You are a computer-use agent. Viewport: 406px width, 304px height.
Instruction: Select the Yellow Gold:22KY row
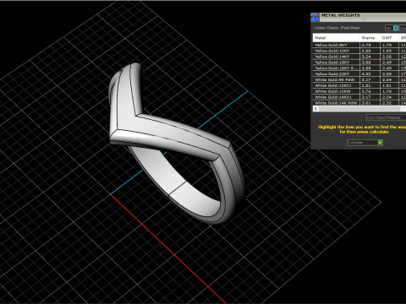click(x=359, y=74)
